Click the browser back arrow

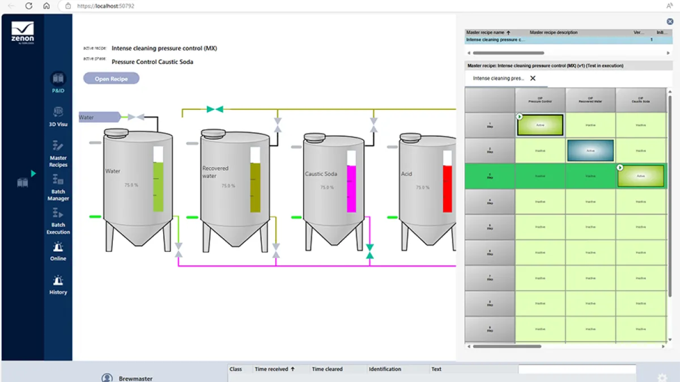click(11, 6)
